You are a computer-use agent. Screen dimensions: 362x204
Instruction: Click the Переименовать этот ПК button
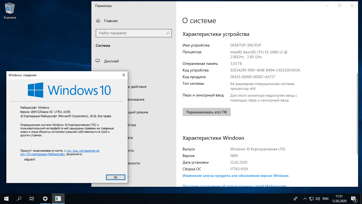207,112
